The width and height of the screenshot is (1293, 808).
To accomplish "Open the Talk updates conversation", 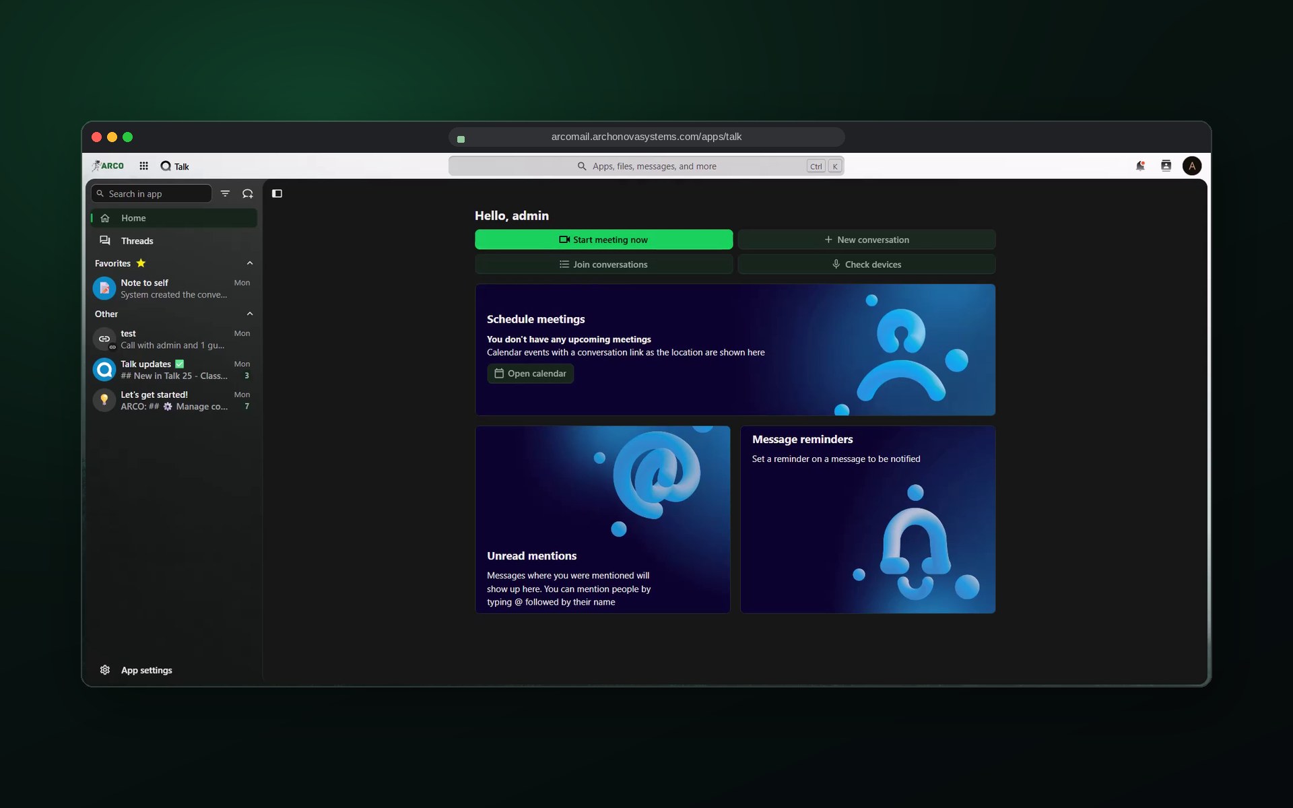I will (x=174, y=370).
